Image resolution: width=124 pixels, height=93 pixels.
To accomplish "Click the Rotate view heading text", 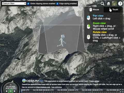I will coord(100,32).
